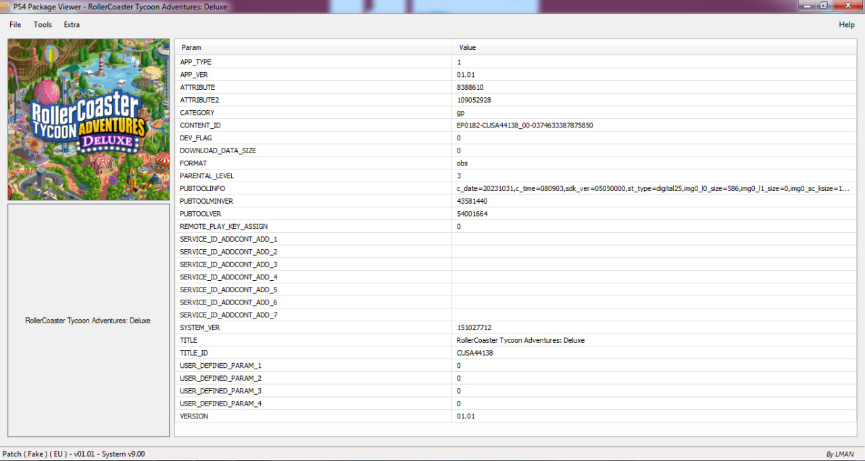This screenshot has width=865, height=461.
Task: Click the PS4 Package Viewer title bar icon
Action: point(5,6)
